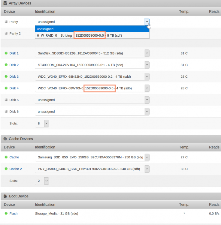This screenshot has height=225, width=221.
Task: Open the Disk 3 device dropdown
Action: point(147,76)
